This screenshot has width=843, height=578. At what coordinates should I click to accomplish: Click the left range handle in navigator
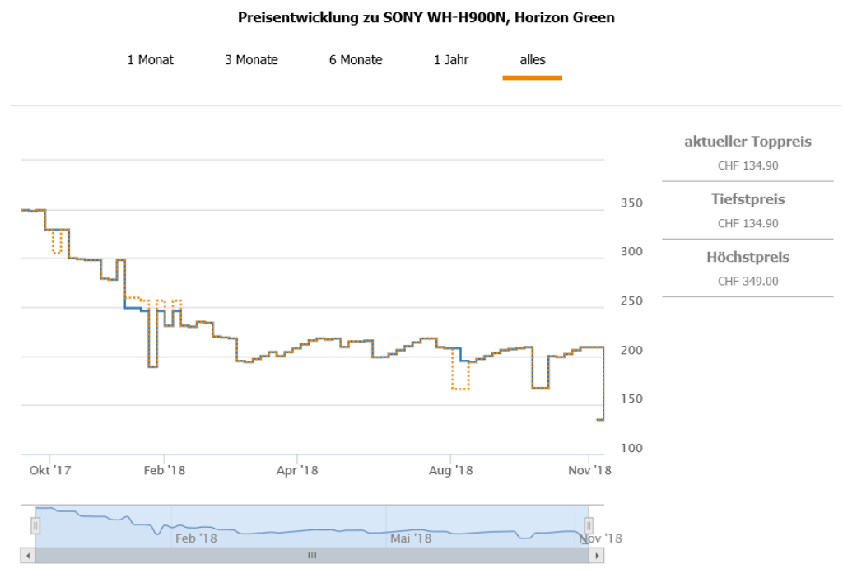click(35, 525)
